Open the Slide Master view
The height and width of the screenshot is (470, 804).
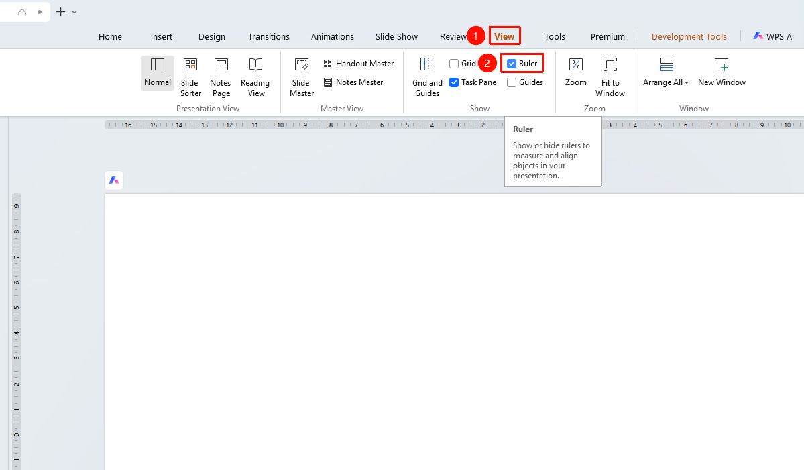302,77
